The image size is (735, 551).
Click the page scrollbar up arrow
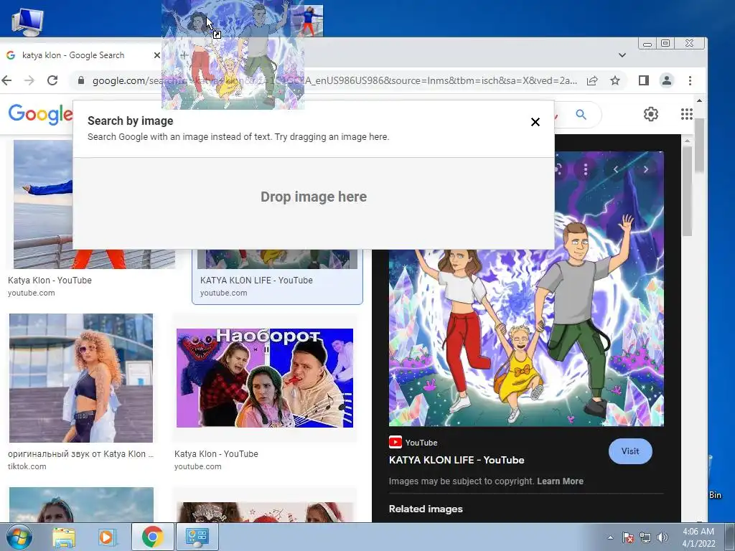(x=699, y=100)
